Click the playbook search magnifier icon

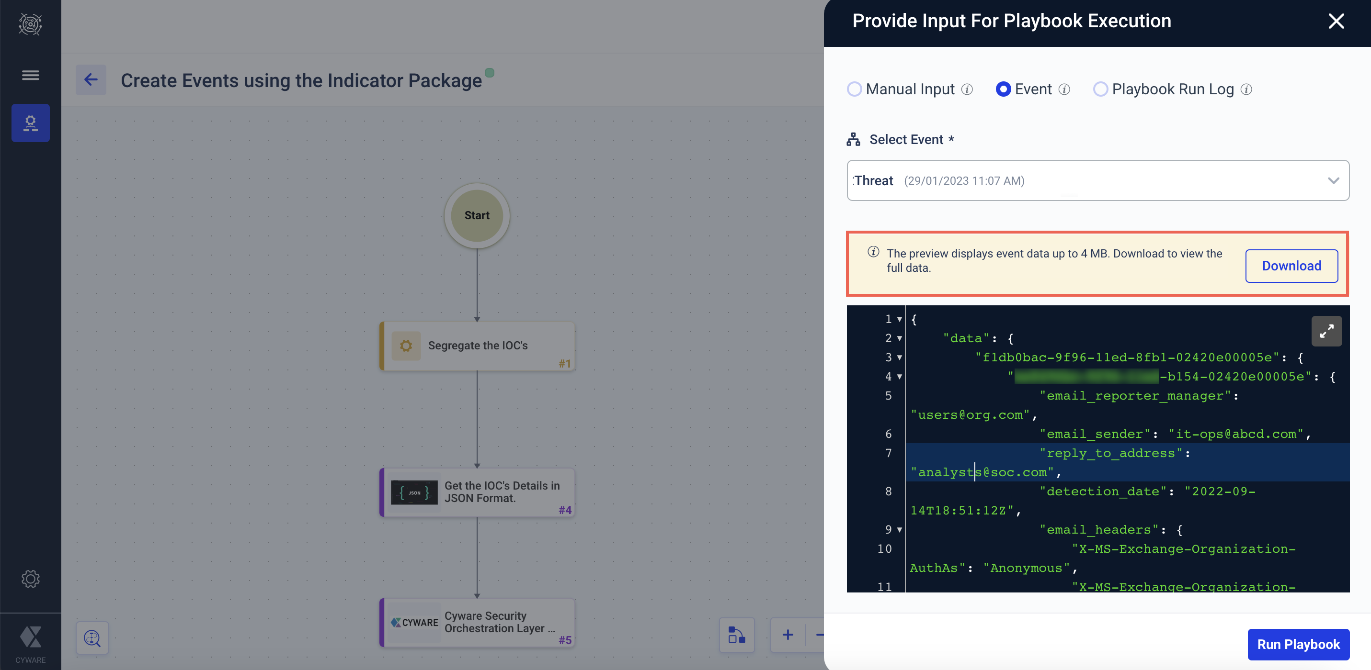92,637
